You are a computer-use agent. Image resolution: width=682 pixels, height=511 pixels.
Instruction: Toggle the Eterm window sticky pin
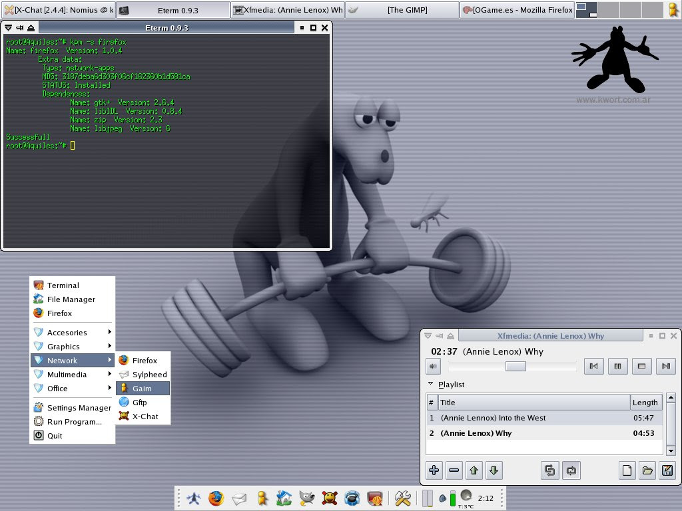point(19,28)
